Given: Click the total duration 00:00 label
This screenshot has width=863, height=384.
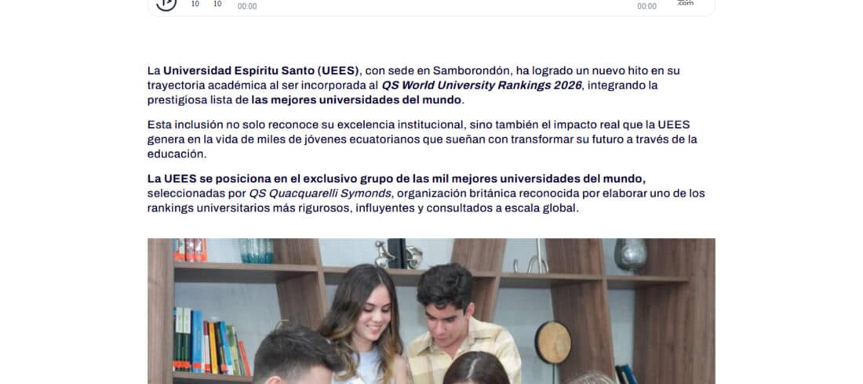Looking at the screenshot, I should pos(646,6).
